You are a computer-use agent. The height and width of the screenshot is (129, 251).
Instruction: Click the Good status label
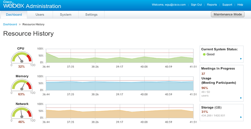click(211, 54)
